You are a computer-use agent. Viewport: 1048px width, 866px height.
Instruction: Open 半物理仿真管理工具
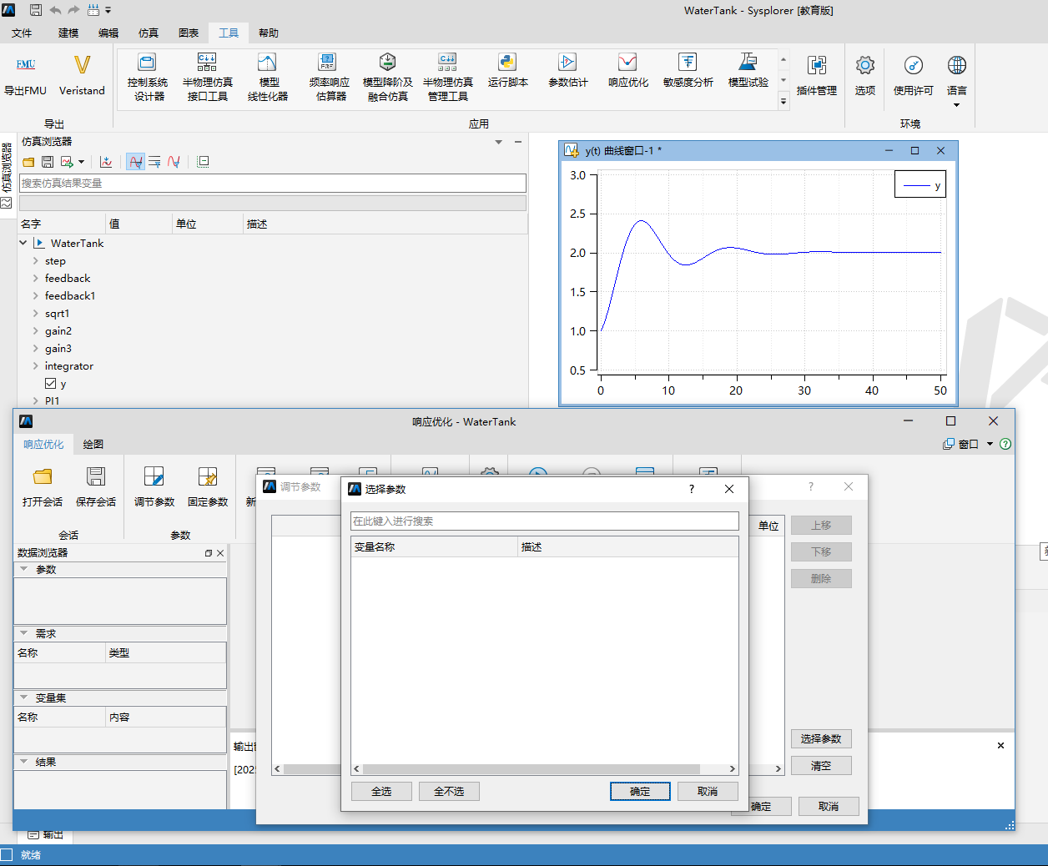point(448,77)
